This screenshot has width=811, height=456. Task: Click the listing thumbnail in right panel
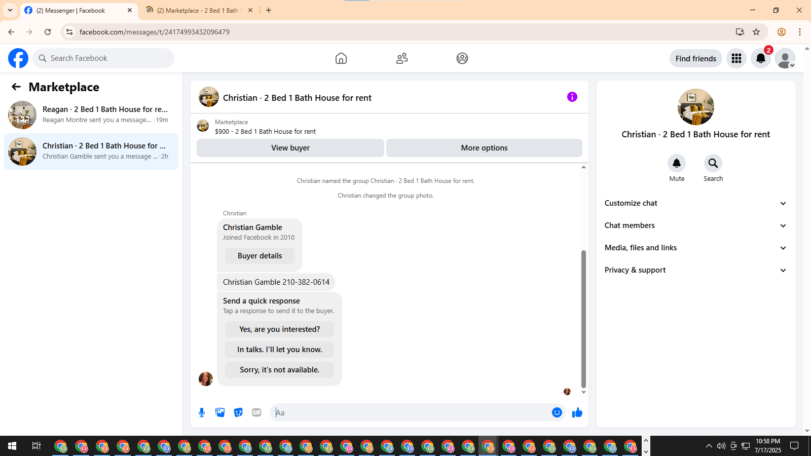pos(696,107)
